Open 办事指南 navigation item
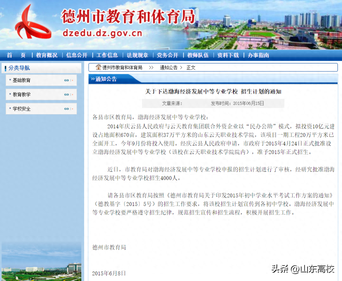This screenshot has height=281, width=342. click(258, 55)
